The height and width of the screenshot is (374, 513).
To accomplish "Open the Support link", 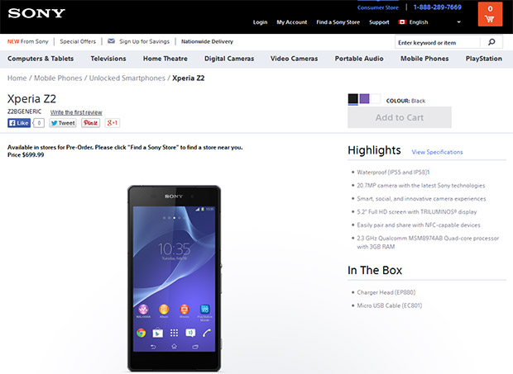I will (x=379, y=22).
